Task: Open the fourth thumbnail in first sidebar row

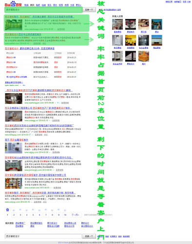Action: point(157,24)
